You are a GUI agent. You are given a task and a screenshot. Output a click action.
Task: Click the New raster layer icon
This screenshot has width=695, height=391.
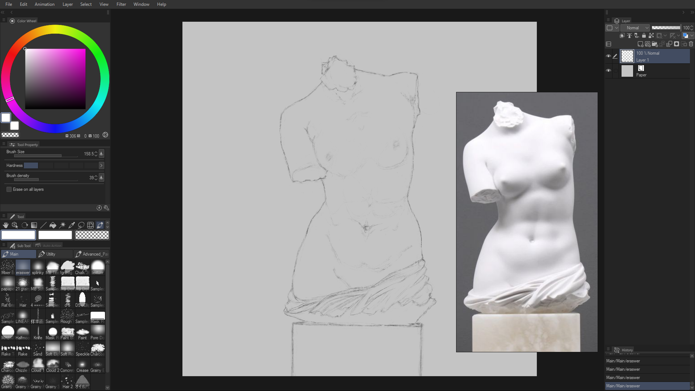point(640,44)
